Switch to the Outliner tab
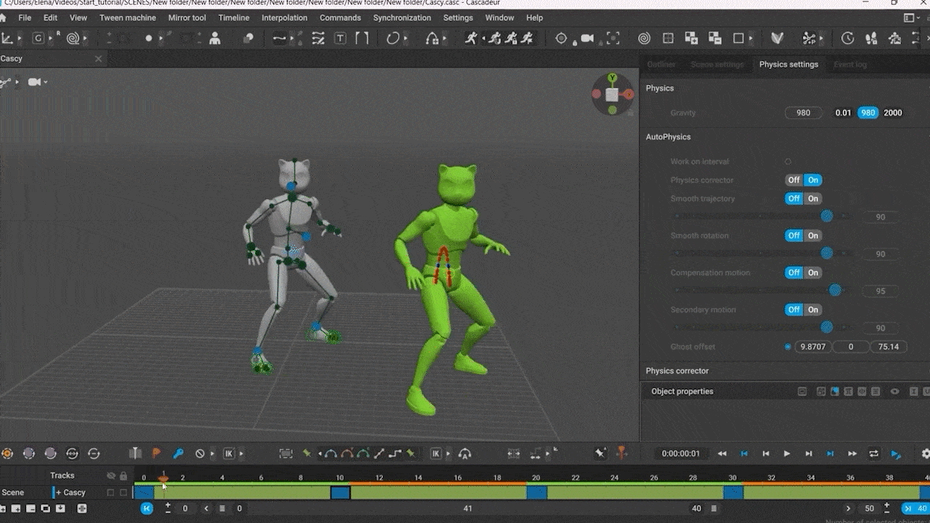 (660, 65)
